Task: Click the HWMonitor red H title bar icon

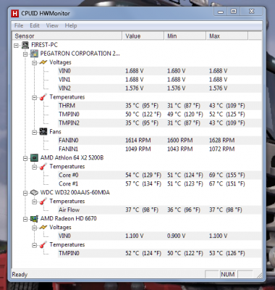Action: tap(15, 14)
